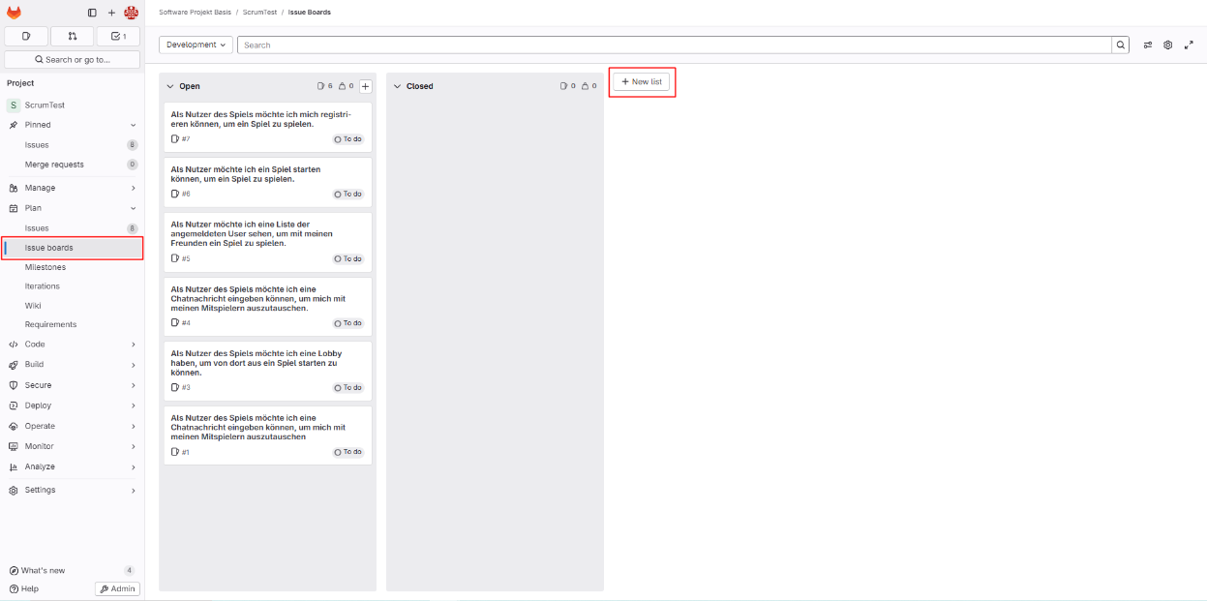Click the New list button
This screenshot has height=601, width=1207.
[642, 82]
